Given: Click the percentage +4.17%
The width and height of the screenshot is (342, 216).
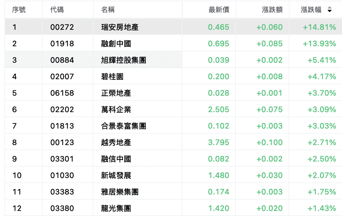Looking at the screenshot, I should pyautogui.click(x=322, y=77).
